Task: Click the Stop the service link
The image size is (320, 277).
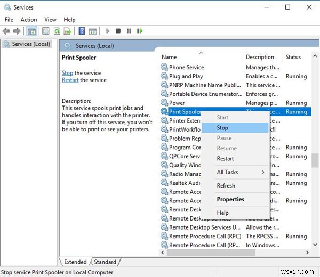Action: (x=67, y=73)
